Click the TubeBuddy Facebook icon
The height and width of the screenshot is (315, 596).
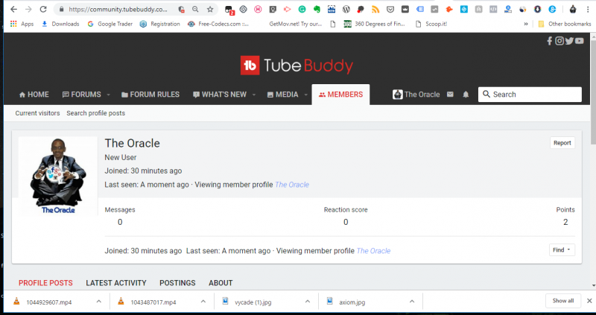pyautogui.click(x=550, y=41)
